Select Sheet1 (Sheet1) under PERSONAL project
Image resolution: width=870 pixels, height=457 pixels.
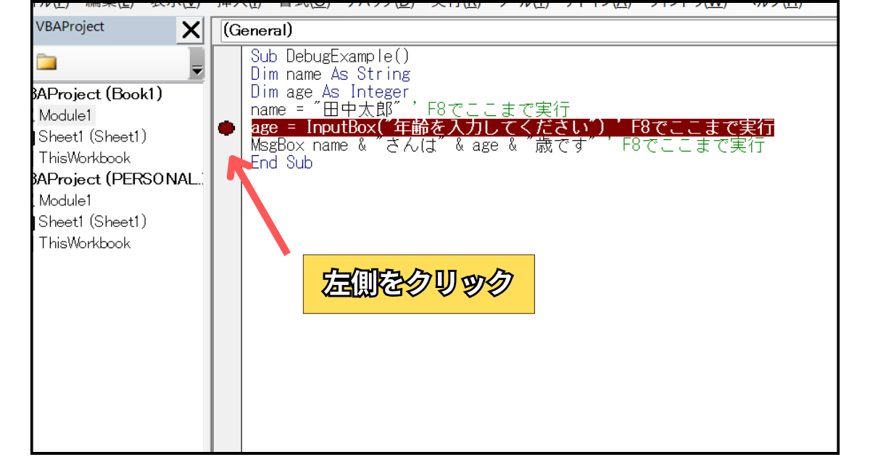point(92,221)
